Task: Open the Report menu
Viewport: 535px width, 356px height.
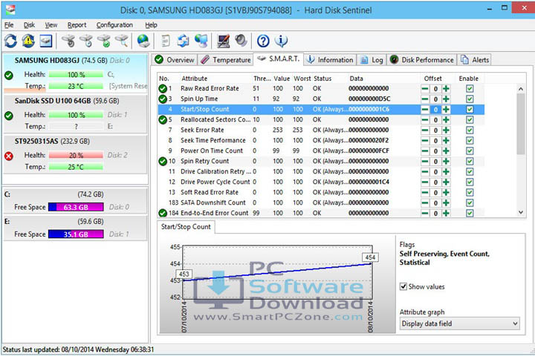Action: 77,25
